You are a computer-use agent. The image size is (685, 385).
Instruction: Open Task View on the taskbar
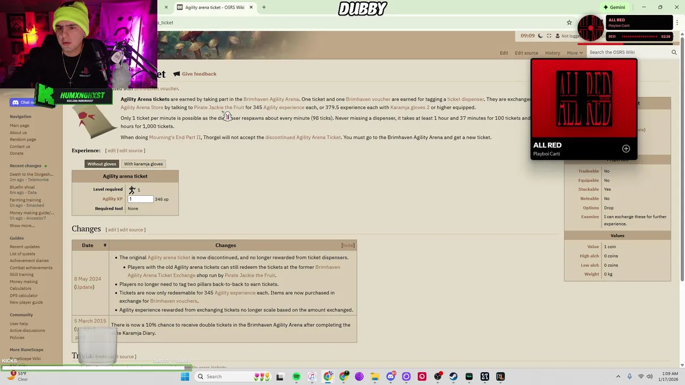point(280,377)
